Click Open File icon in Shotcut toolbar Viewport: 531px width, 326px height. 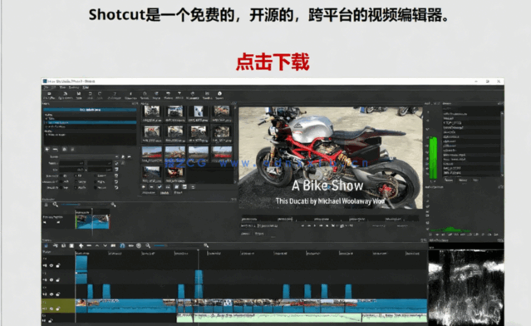(x=49, y=96)
